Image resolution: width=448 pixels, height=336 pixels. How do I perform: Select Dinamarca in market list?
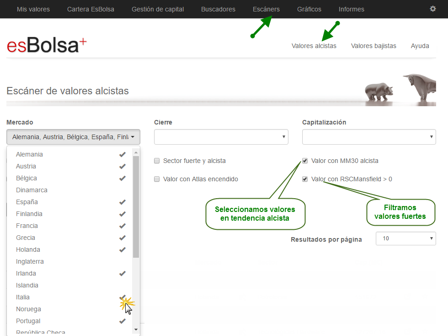click(70, 190)
